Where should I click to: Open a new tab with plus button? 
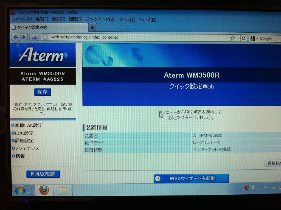click(92, 27)
